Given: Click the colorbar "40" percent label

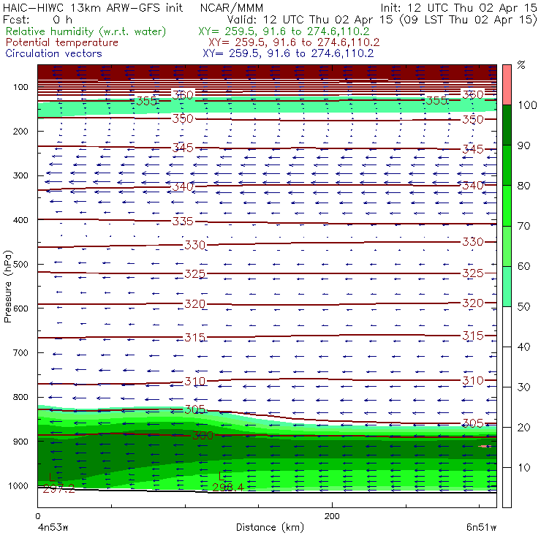Looking at the screenshot, I should [523, 347].
